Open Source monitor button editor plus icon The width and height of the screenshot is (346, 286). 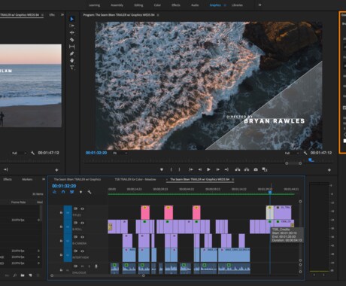point(56,170)
